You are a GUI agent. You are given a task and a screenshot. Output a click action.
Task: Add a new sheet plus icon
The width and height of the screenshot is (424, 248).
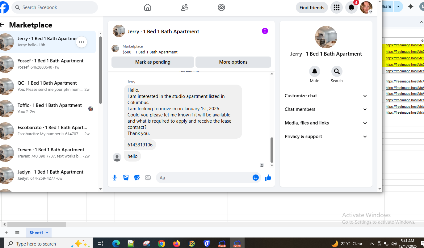[x=6, y=233]
